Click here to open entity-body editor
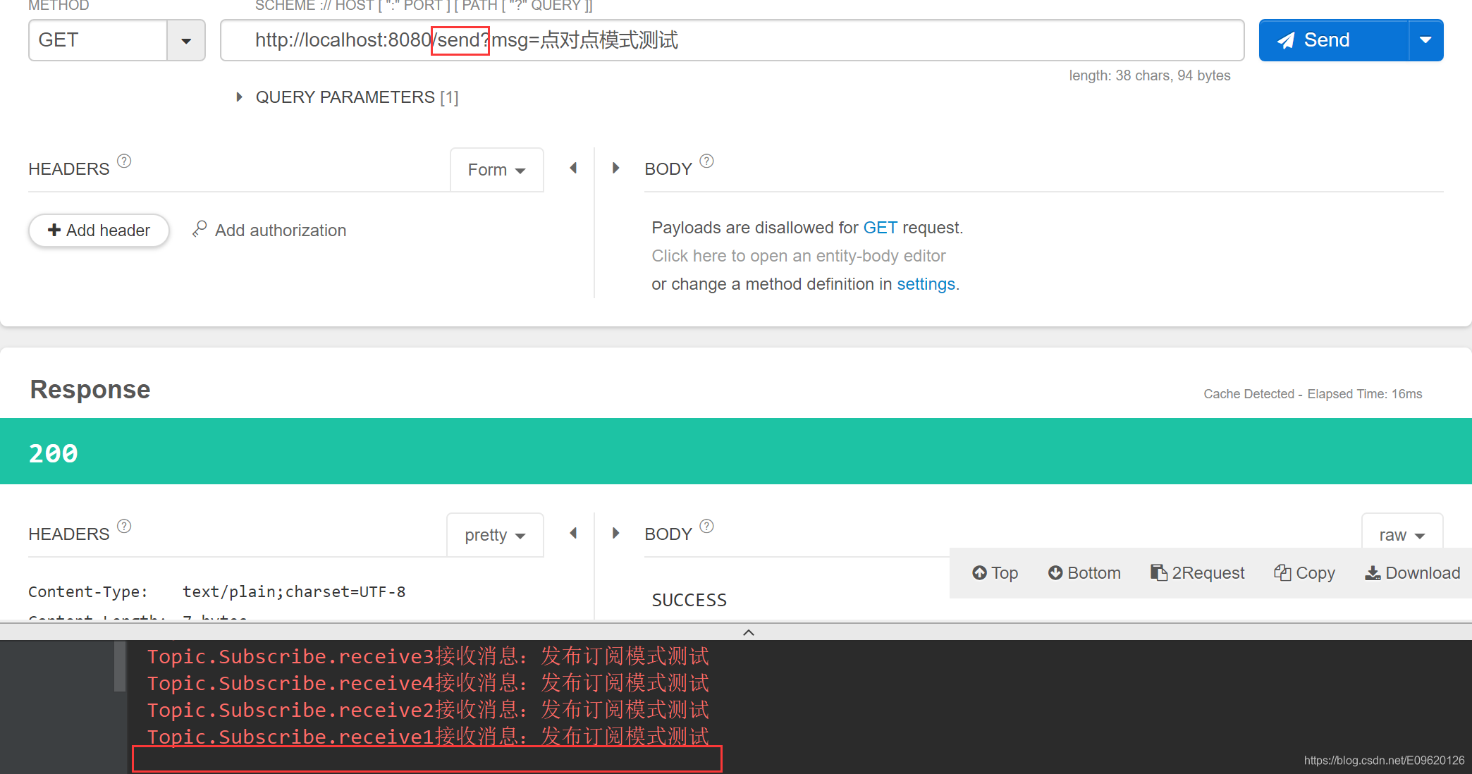Image resolution: width=1472 pixels, height=774 pixels. (798, 256)
